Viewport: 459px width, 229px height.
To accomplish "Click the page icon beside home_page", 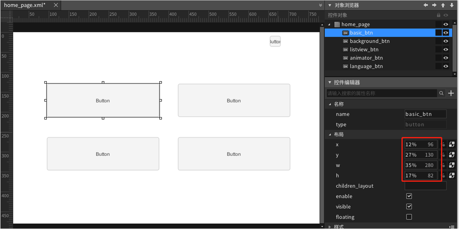I will point(337,24).
